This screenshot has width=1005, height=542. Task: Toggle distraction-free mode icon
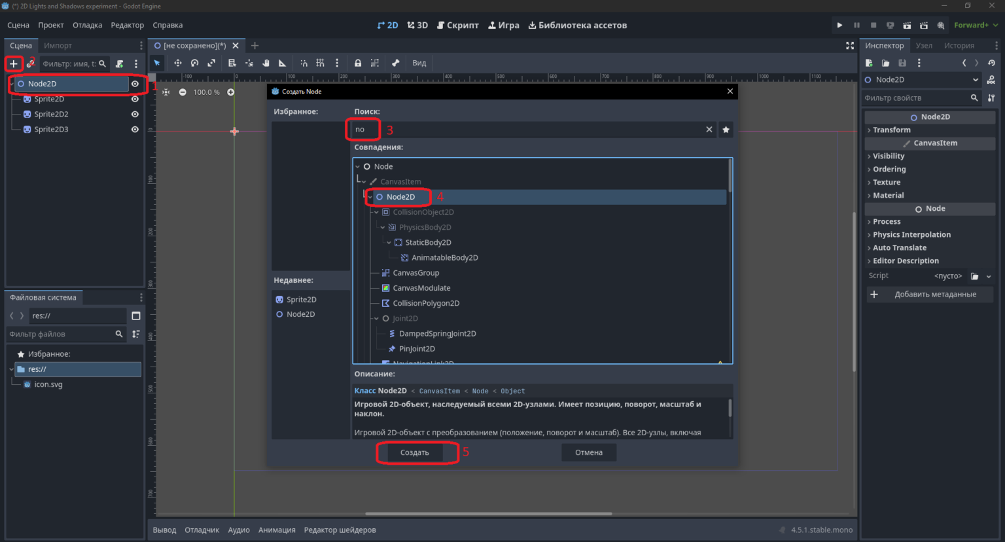tap(850, 45)
